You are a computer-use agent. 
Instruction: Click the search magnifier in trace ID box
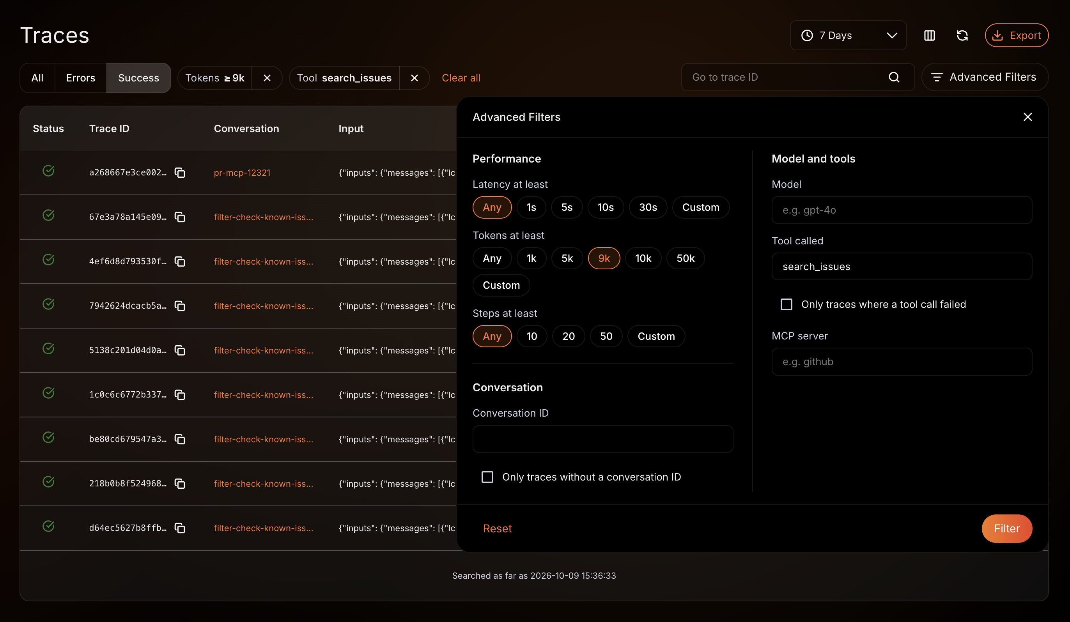point(894,77)
